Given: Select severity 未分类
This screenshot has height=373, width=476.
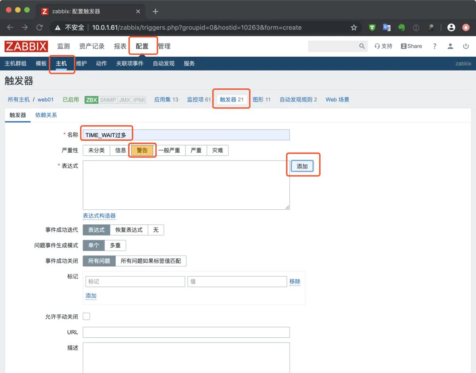Looking at the screenshot, I should tap(96, 150).
